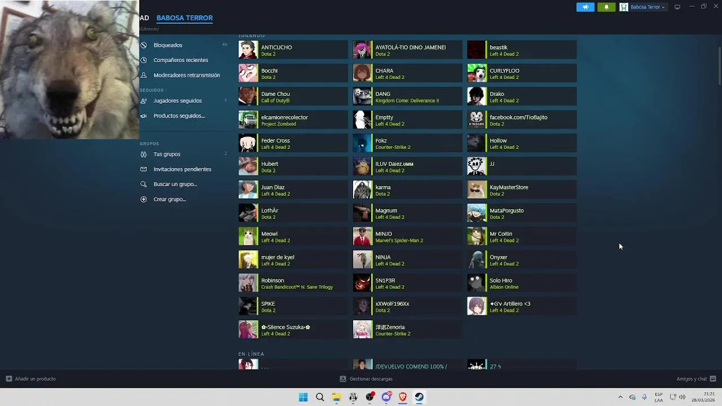Open Fokz playing Counter-Strike 2
Image resolution: width=722 pixels, height=406 pixels.
point(408,143)
